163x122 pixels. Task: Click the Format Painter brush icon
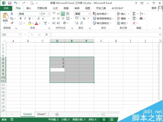[x=12, y=23]
